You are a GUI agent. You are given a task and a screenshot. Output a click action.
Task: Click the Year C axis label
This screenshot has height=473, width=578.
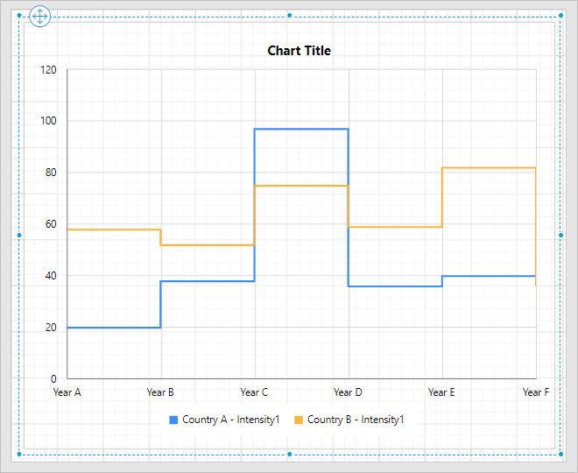point(254,392)
